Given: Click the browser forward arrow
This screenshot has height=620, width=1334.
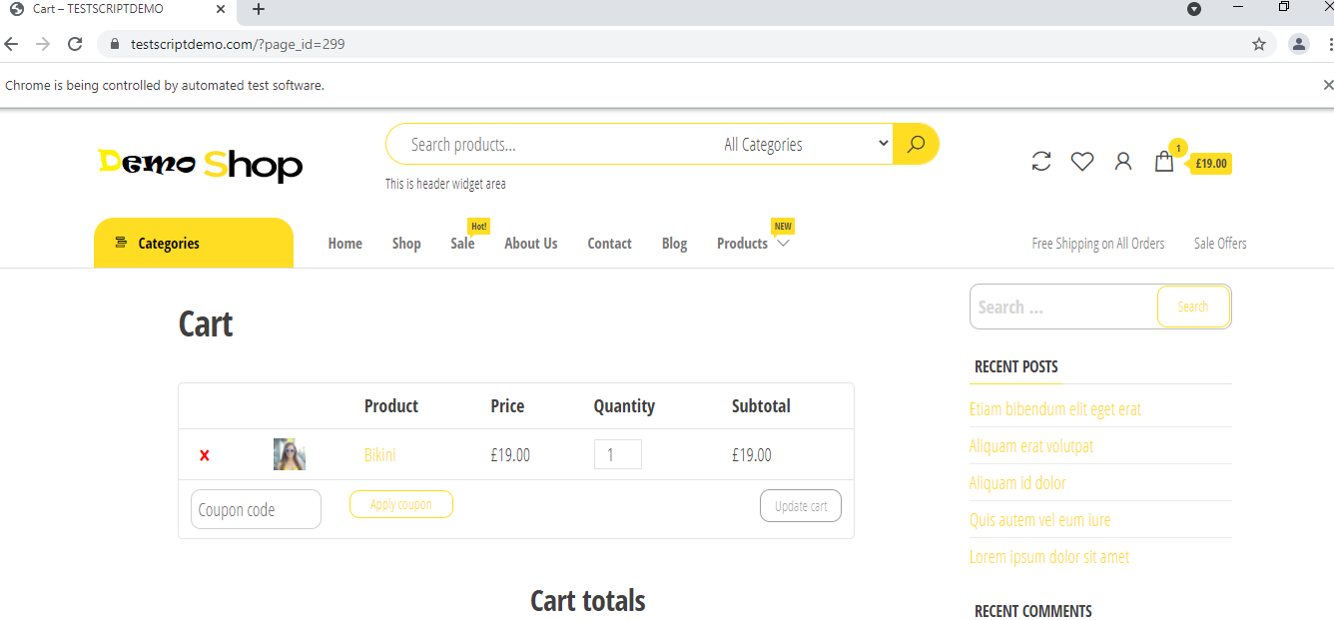Looking at the screenshot, I should pos(43,44).
